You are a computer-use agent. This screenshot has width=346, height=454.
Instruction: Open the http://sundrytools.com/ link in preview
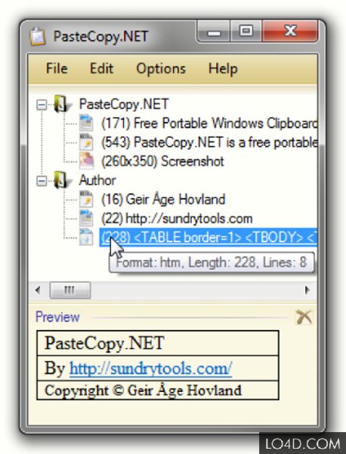click(x=150, y=368)
